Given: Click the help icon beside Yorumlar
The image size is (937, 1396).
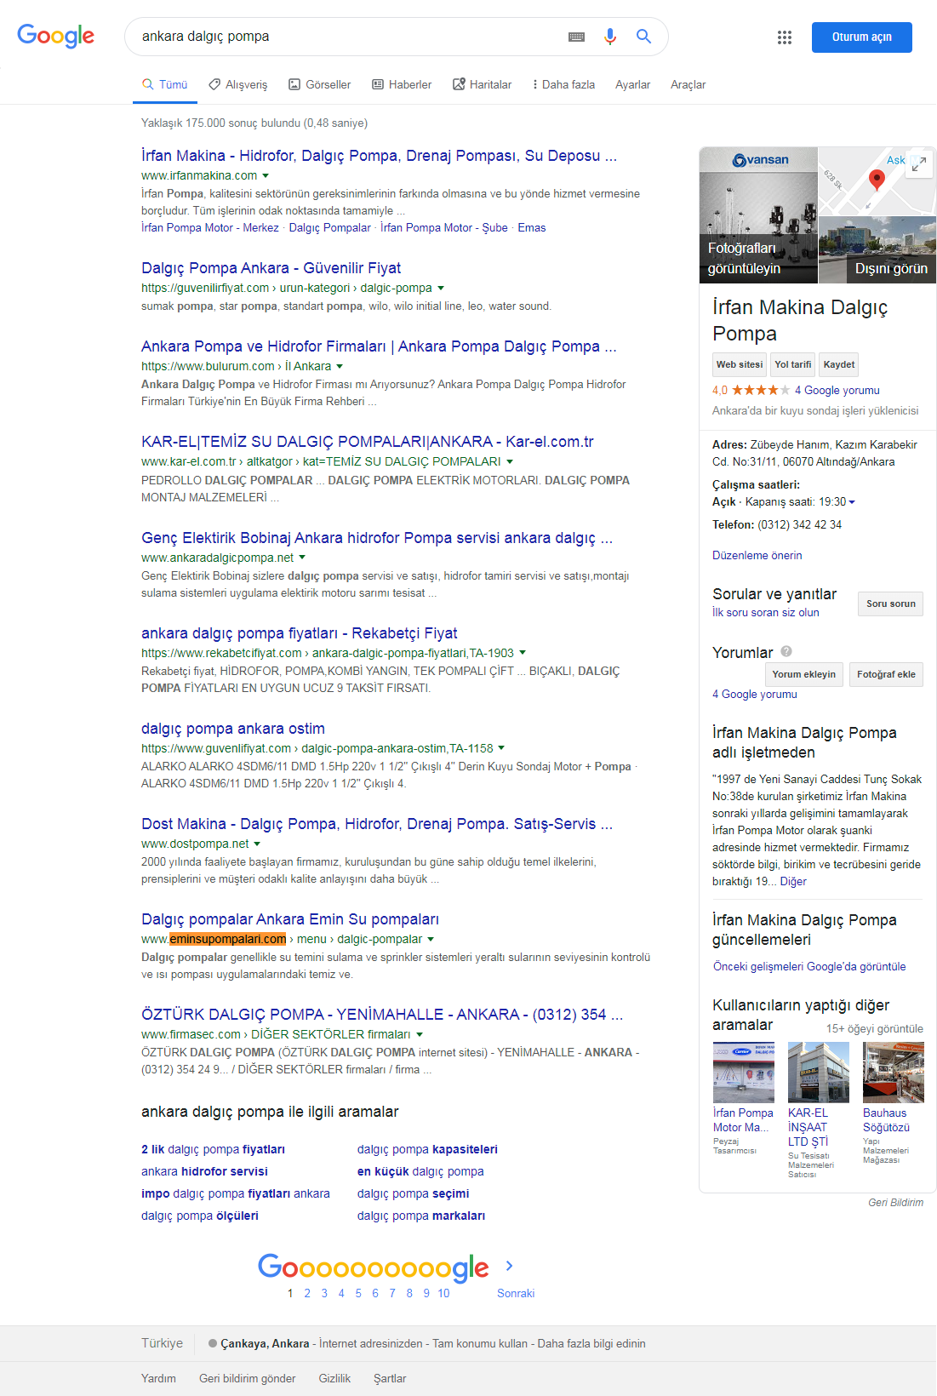Looking at the screenshot, I should (786, 651).
